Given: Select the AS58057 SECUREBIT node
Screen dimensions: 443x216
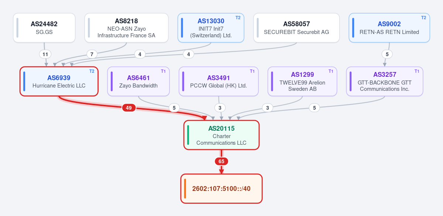Looking at the screenshot, I should tap(296, 28).
